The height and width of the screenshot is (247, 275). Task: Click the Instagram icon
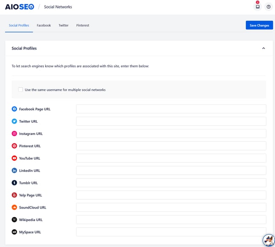pyautogui.click(x=14, y=134)
